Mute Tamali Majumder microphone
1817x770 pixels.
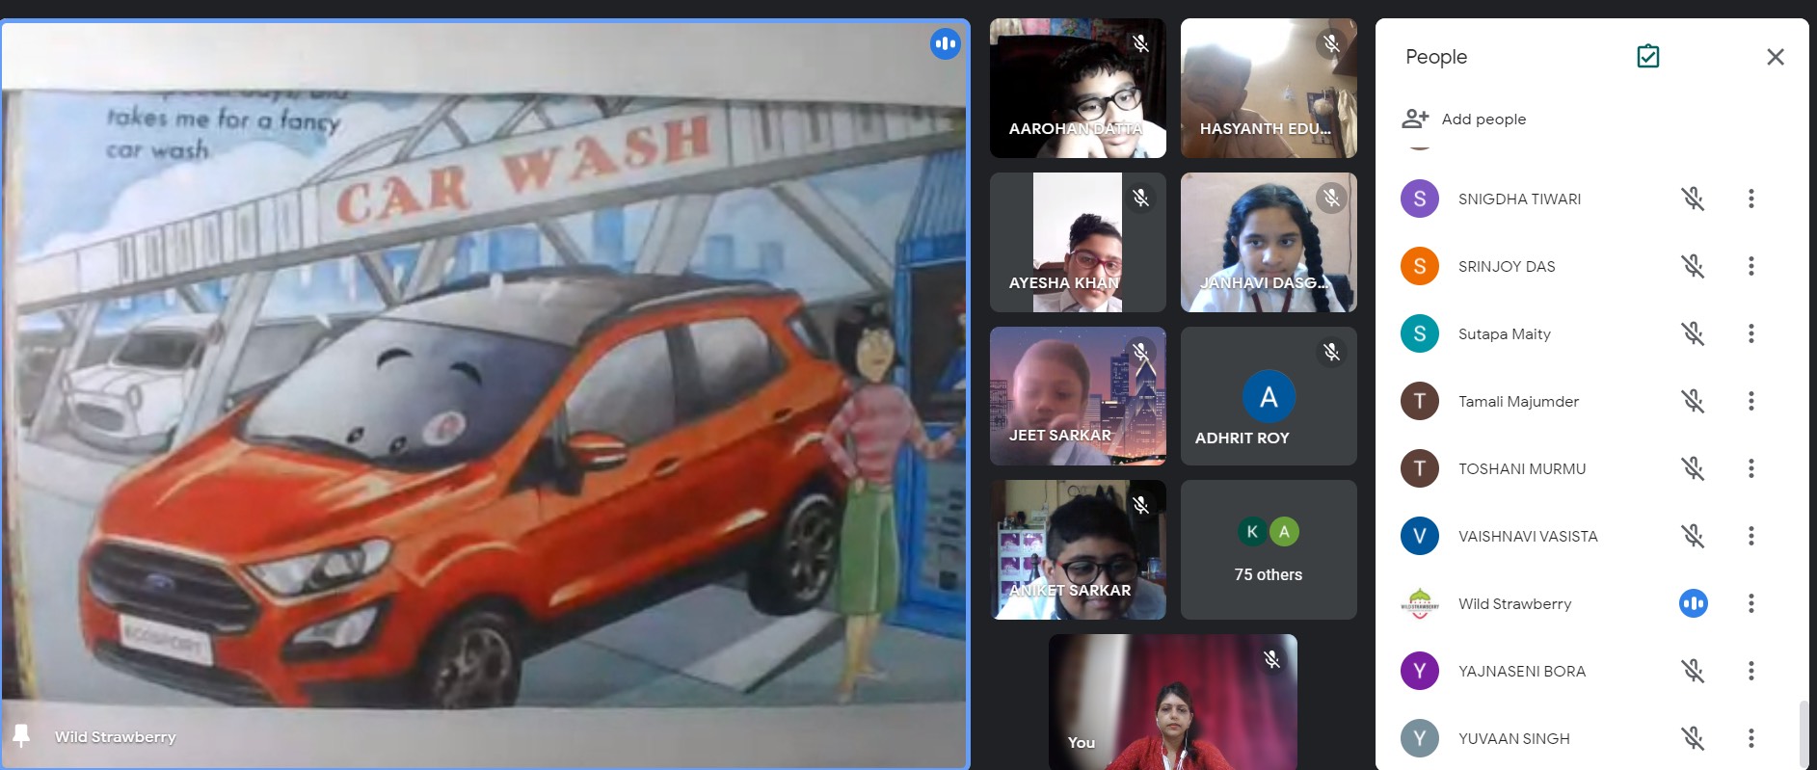(x=1693, y=401)
